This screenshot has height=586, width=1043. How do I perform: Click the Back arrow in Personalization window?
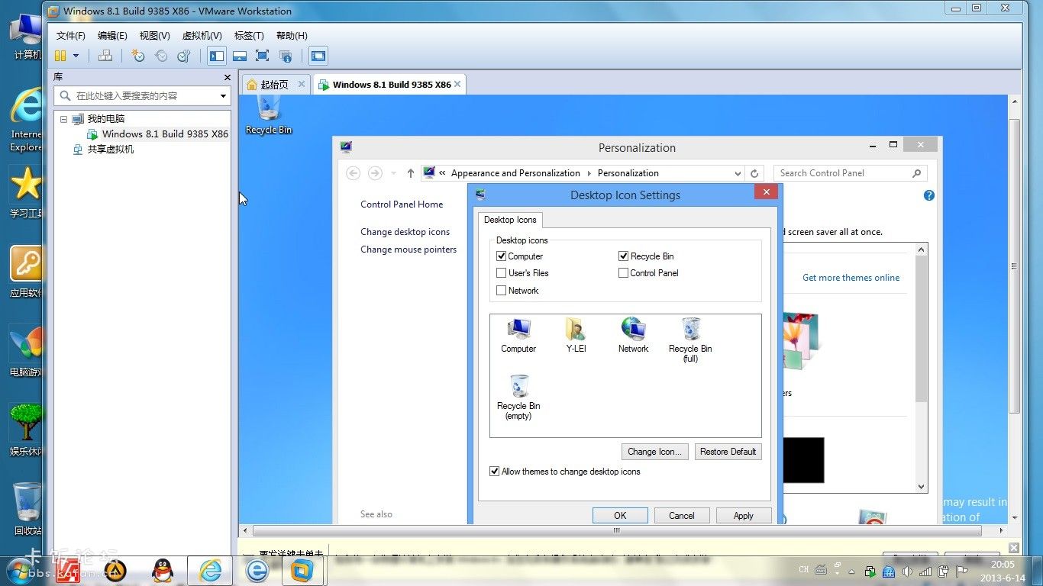[353, 173]
